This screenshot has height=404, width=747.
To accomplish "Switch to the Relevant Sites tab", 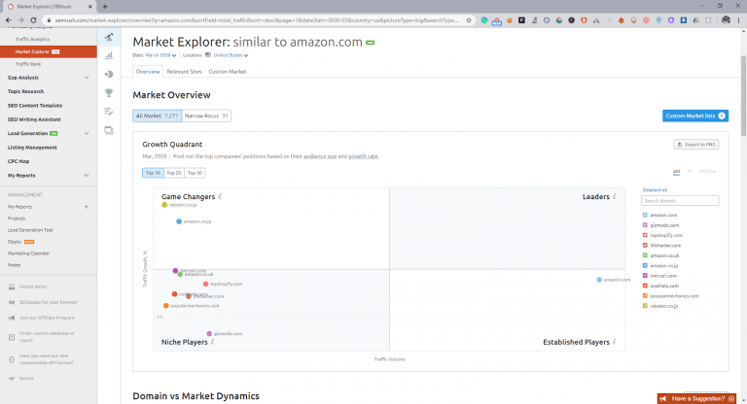I will point(184,71).
